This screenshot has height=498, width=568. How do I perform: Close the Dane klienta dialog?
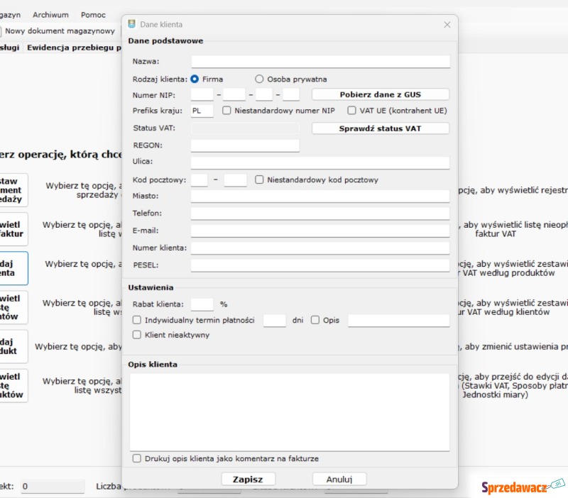click(x=447, y=24)
